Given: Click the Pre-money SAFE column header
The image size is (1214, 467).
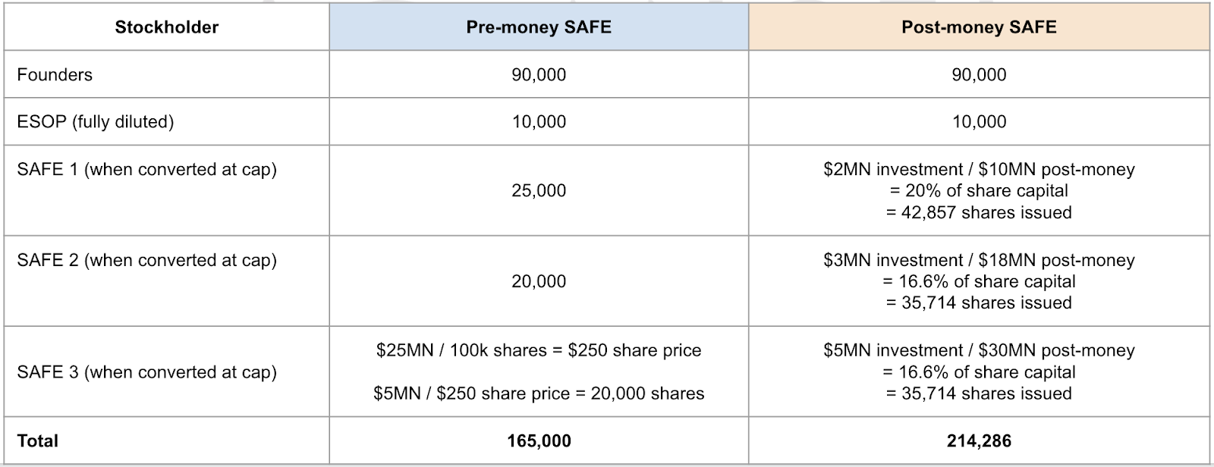Looking at the screenshot, I should [x=539, y=27].
